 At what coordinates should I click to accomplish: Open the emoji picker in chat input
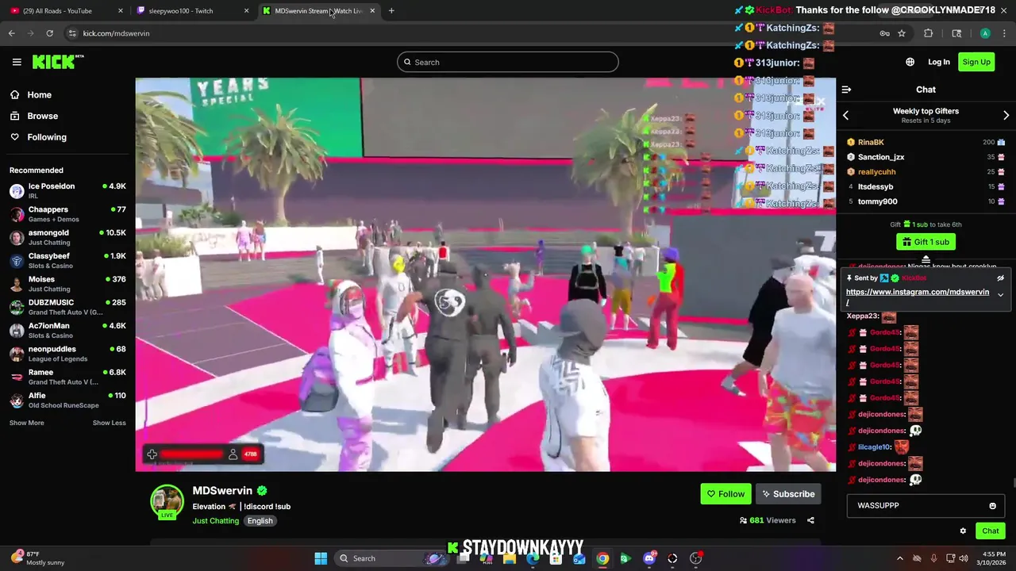pos(992,506)
